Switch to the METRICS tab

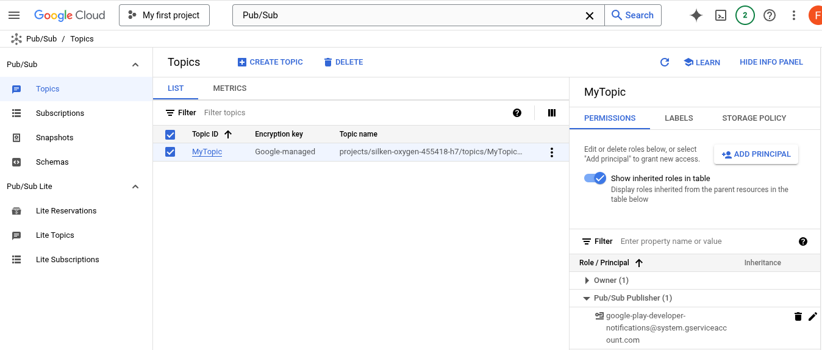pyautogui.click(x=229, y=88)
